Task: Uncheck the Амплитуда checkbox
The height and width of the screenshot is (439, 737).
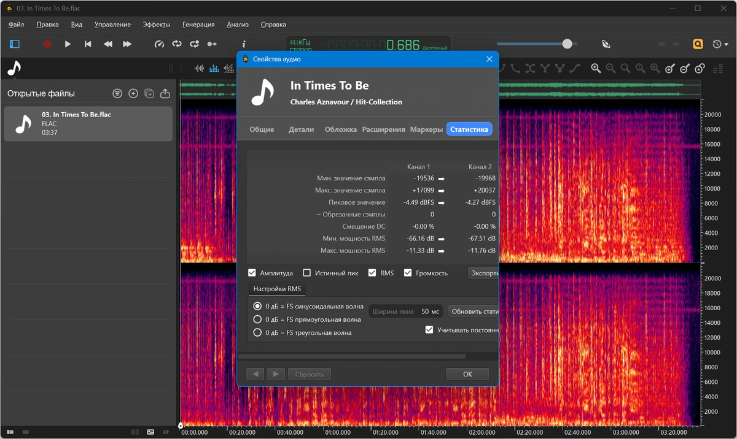Action: coord(252,273)
